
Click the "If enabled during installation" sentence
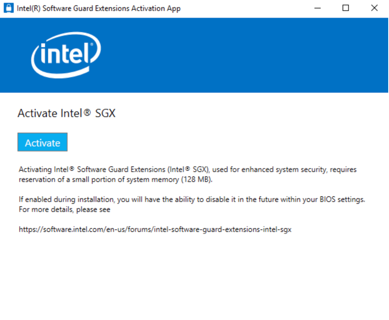pyautogui.click(x=192, y=199)
